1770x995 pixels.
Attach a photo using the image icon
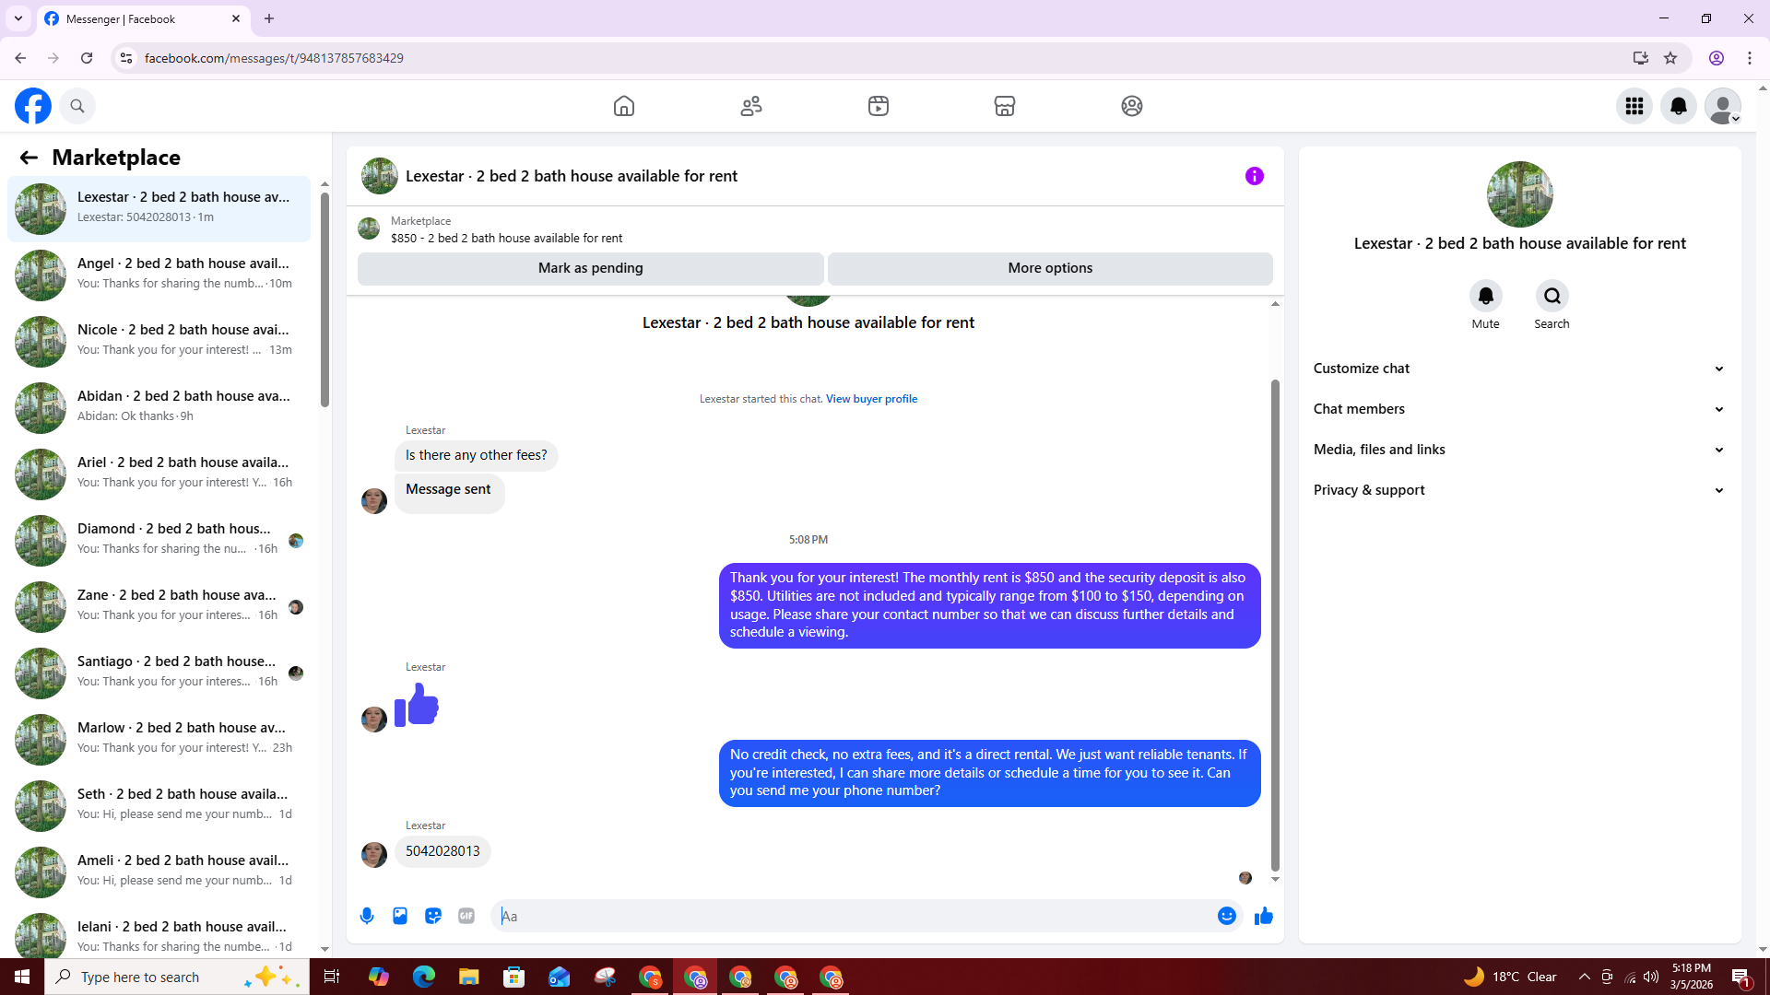click(x=400, y=916)
